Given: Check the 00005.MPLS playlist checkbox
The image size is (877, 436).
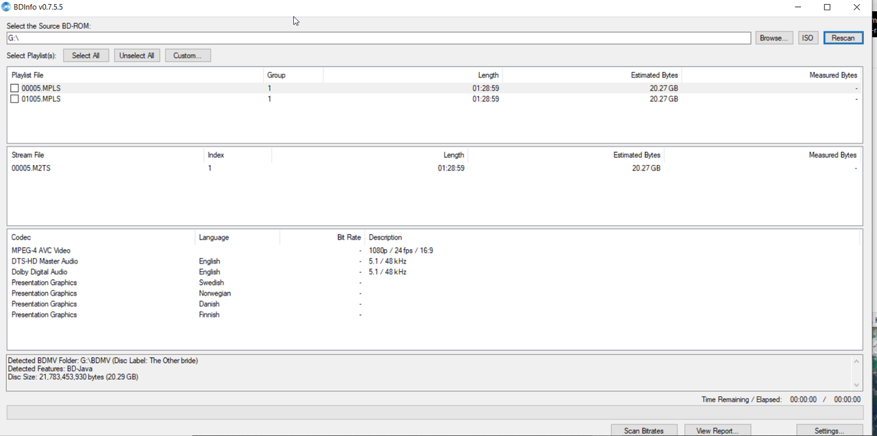Looking at the screenshot, I should [x=14, y=88].
